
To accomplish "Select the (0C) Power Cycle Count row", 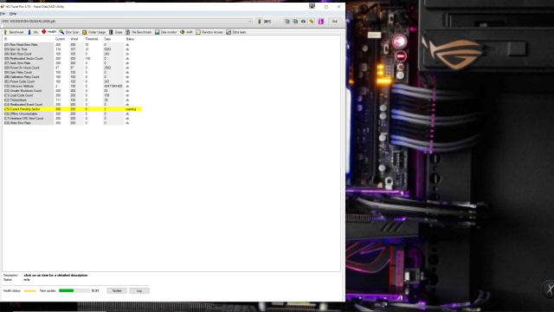I will [73, 81].
